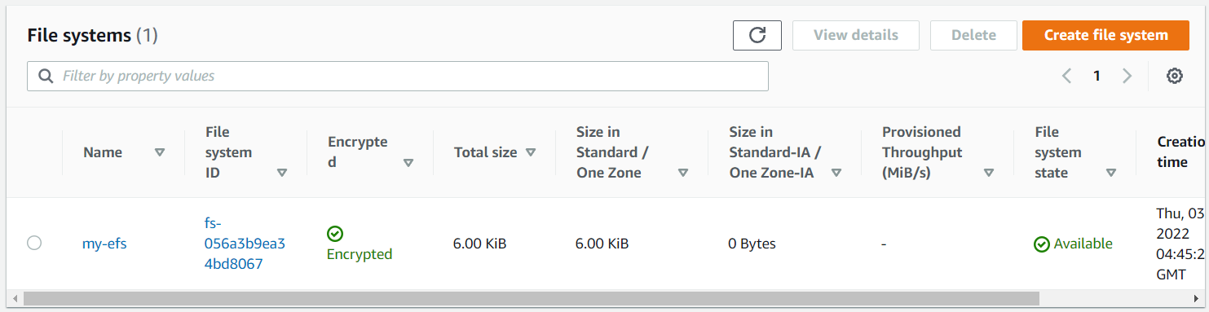Sort by File system ID arrow

tap(282, 173)
